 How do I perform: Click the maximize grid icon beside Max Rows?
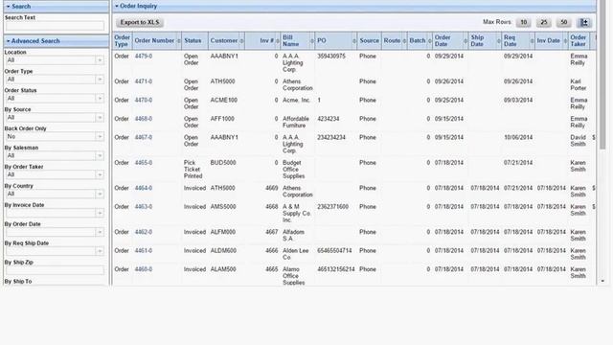coord(584,22)
